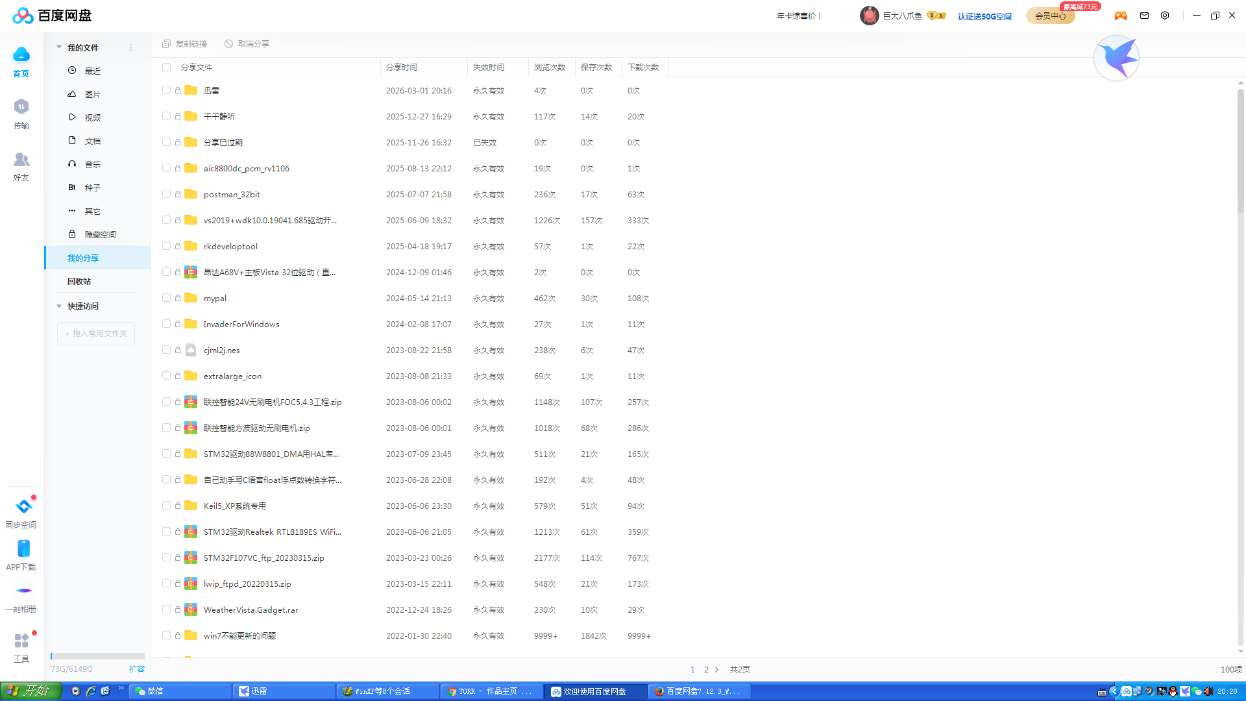
Task: Click the settings hexagon icon in title bar
Action: [x=1165, y=16]
